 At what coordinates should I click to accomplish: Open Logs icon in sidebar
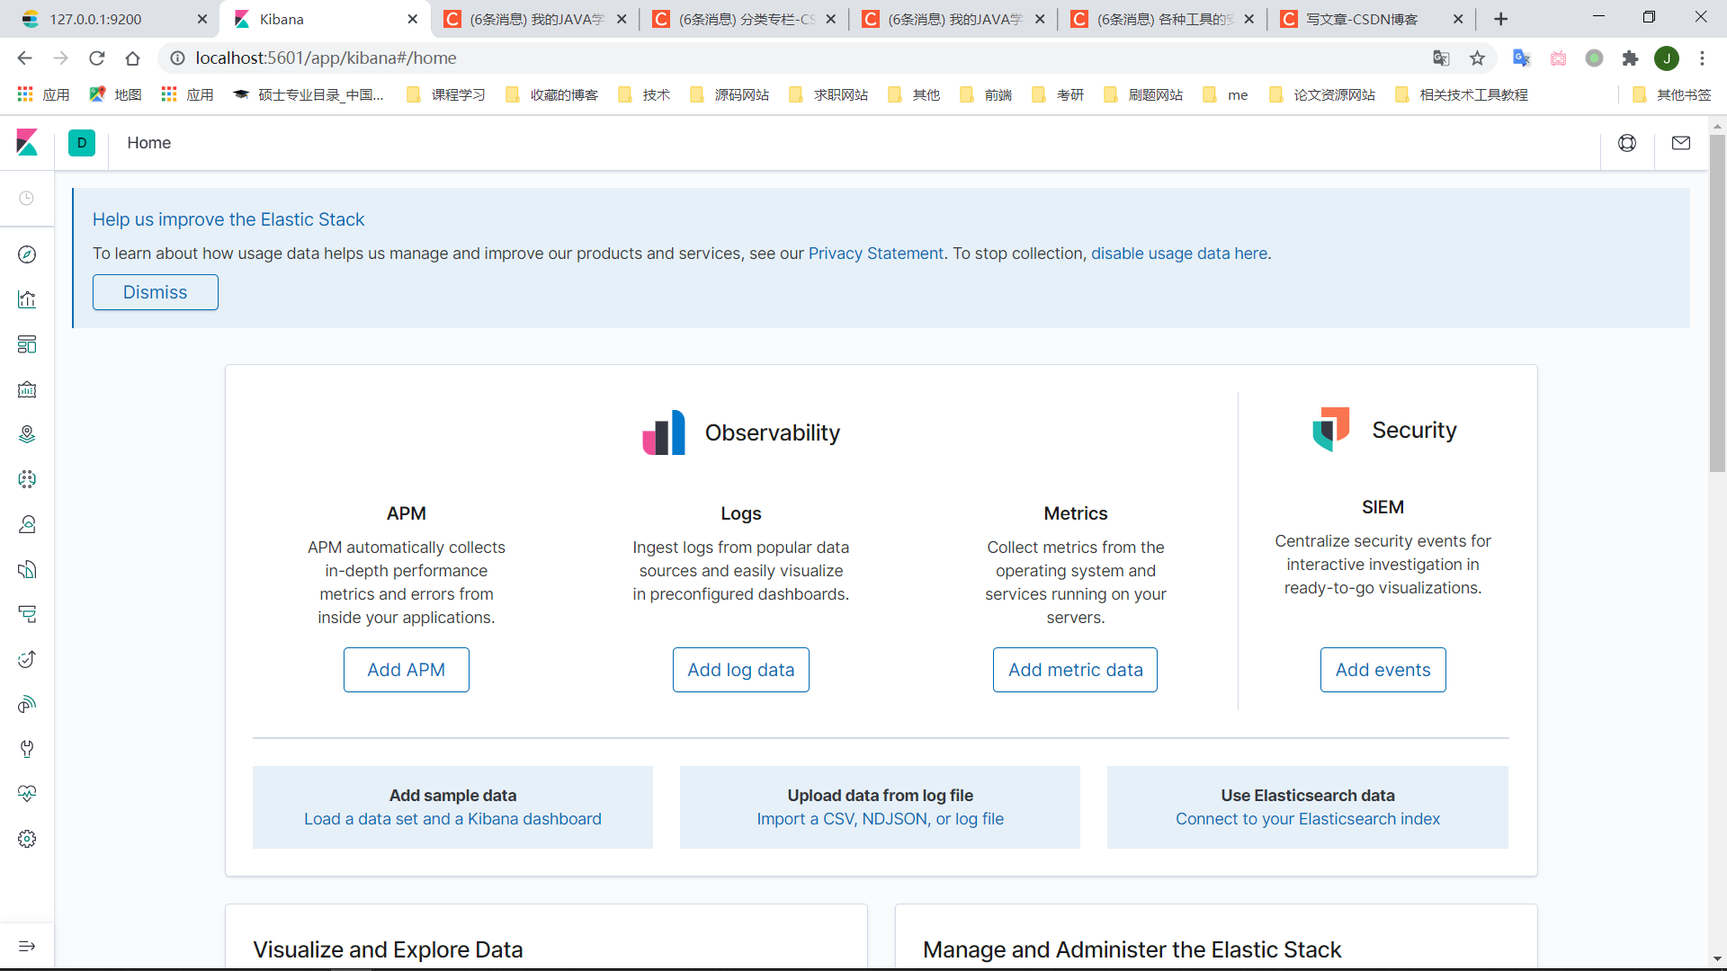pyautogui.click(x=27, y=569)
